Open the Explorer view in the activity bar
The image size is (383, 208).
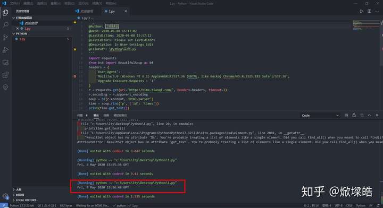(5, 12)
